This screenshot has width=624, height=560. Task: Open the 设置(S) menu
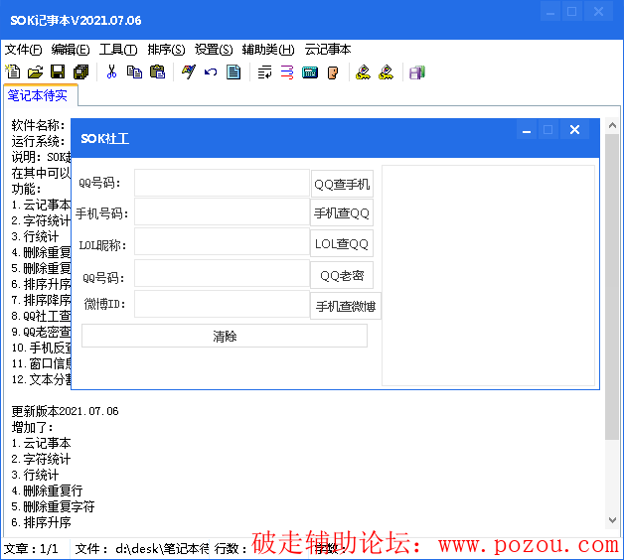tap(214, 50)
